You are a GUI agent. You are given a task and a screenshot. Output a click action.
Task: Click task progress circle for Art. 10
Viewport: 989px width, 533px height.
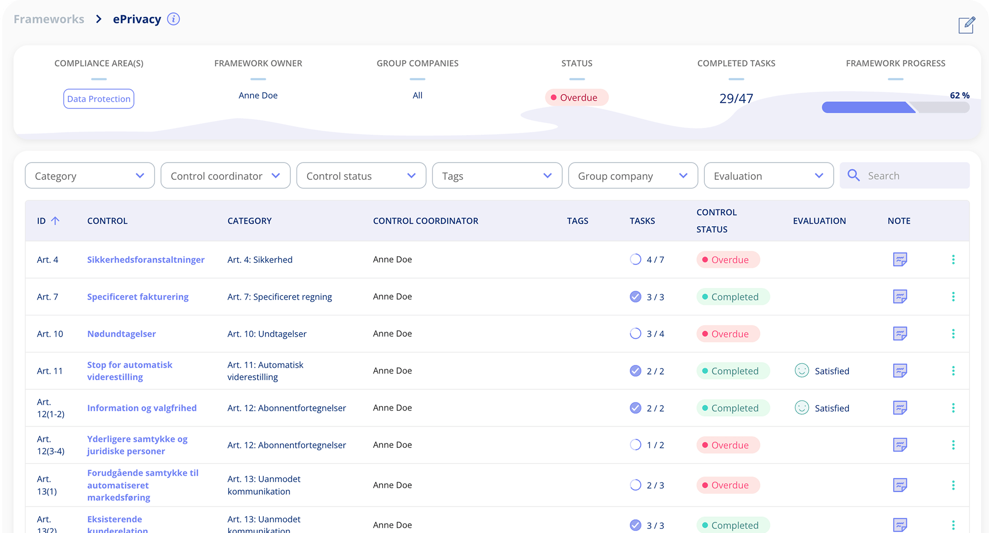pos(635,334)
